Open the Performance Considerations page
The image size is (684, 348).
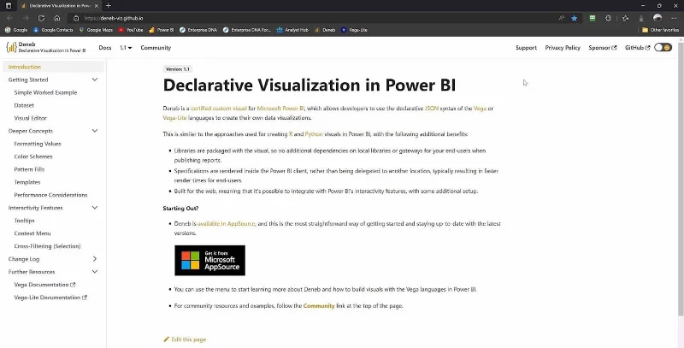(50, 195)
